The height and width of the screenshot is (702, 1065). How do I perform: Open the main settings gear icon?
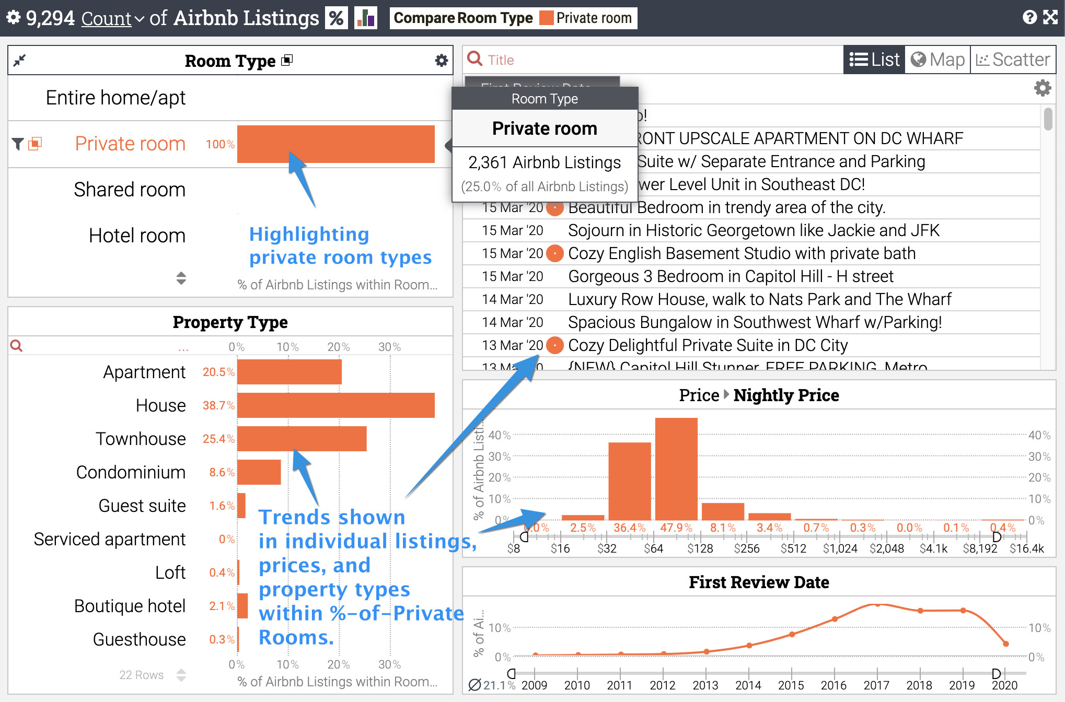coord(13,17)
